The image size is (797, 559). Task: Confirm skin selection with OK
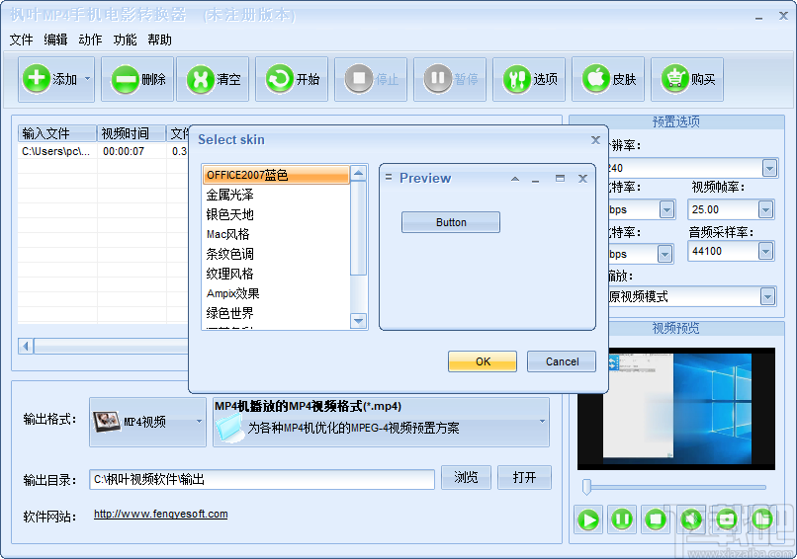click(483, 361)
